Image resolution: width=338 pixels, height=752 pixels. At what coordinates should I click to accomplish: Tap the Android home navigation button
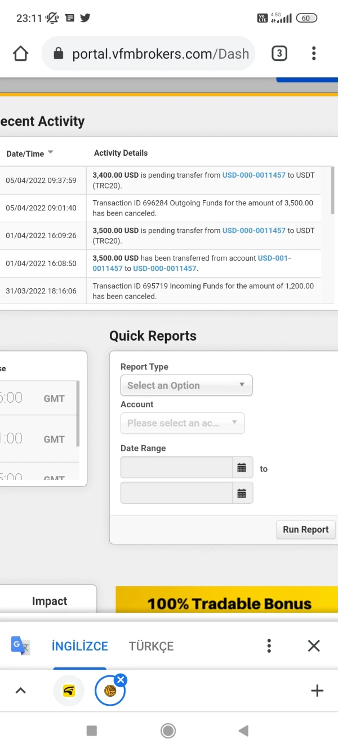(168, 731)
